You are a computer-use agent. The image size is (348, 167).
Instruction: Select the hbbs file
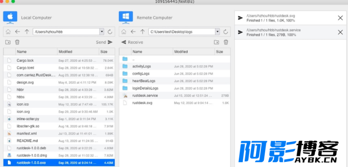pos(59,97)
